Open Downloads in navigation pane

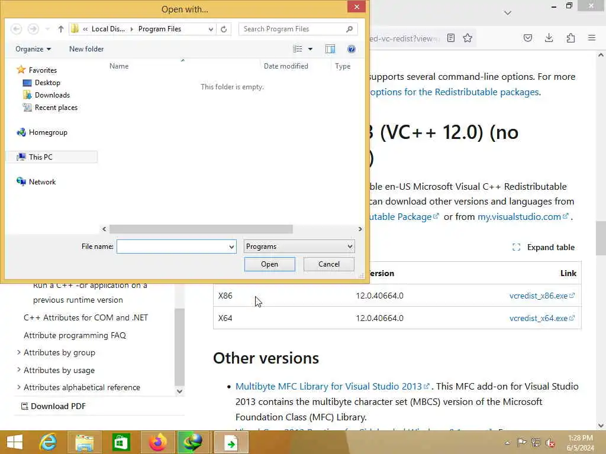46,95
